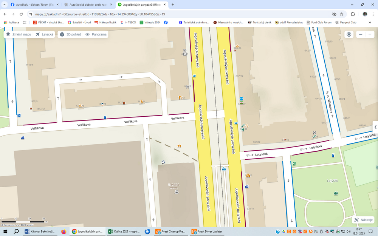
Task: Open the Extensions puzzle menu
Action: pyautogui.click(x=353, y=14)
